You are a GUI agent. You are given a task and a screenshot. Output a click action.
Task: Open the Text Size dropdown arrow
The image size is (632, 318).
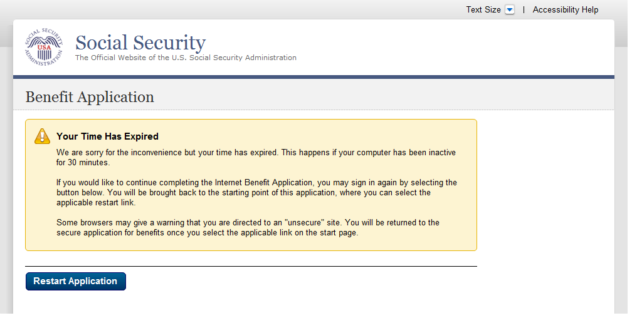(x=509, y=10)
